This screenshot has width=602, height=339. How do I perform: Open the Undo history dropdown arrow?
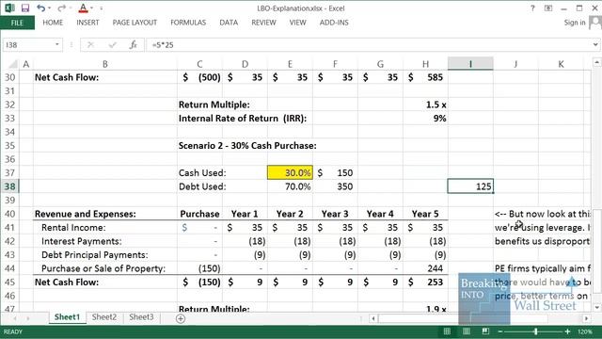click(50, 8)
